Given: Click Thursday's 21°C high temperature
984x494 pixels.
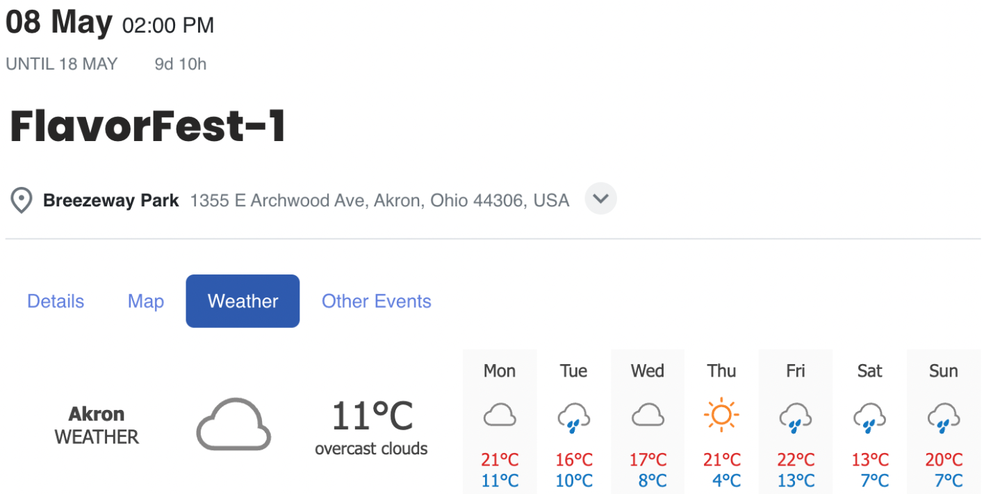Looking at the screenshot, I should [722, 459].
